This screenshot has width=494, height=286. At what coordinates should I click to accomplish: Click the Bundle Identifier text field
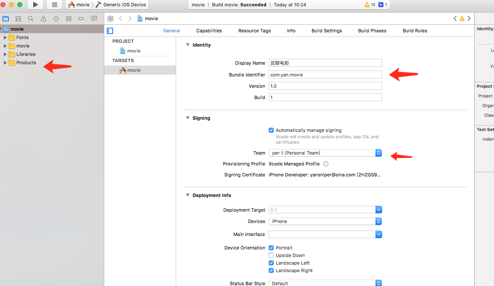[325, 75]
